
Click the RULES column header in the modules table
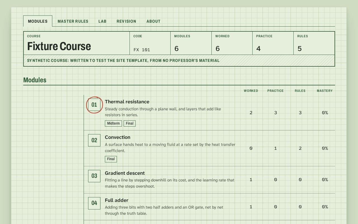pos(300,91)
